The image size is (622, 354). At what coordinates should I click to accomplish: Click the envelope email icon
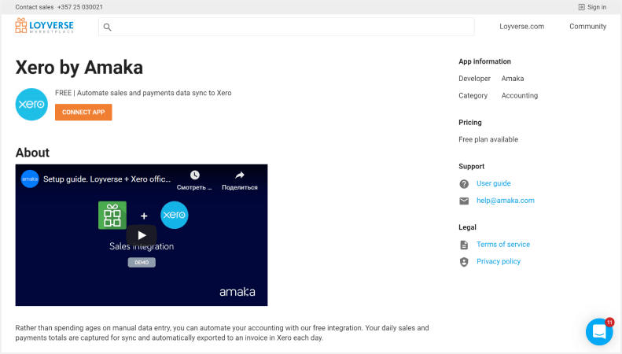click(x=464, y=201)
